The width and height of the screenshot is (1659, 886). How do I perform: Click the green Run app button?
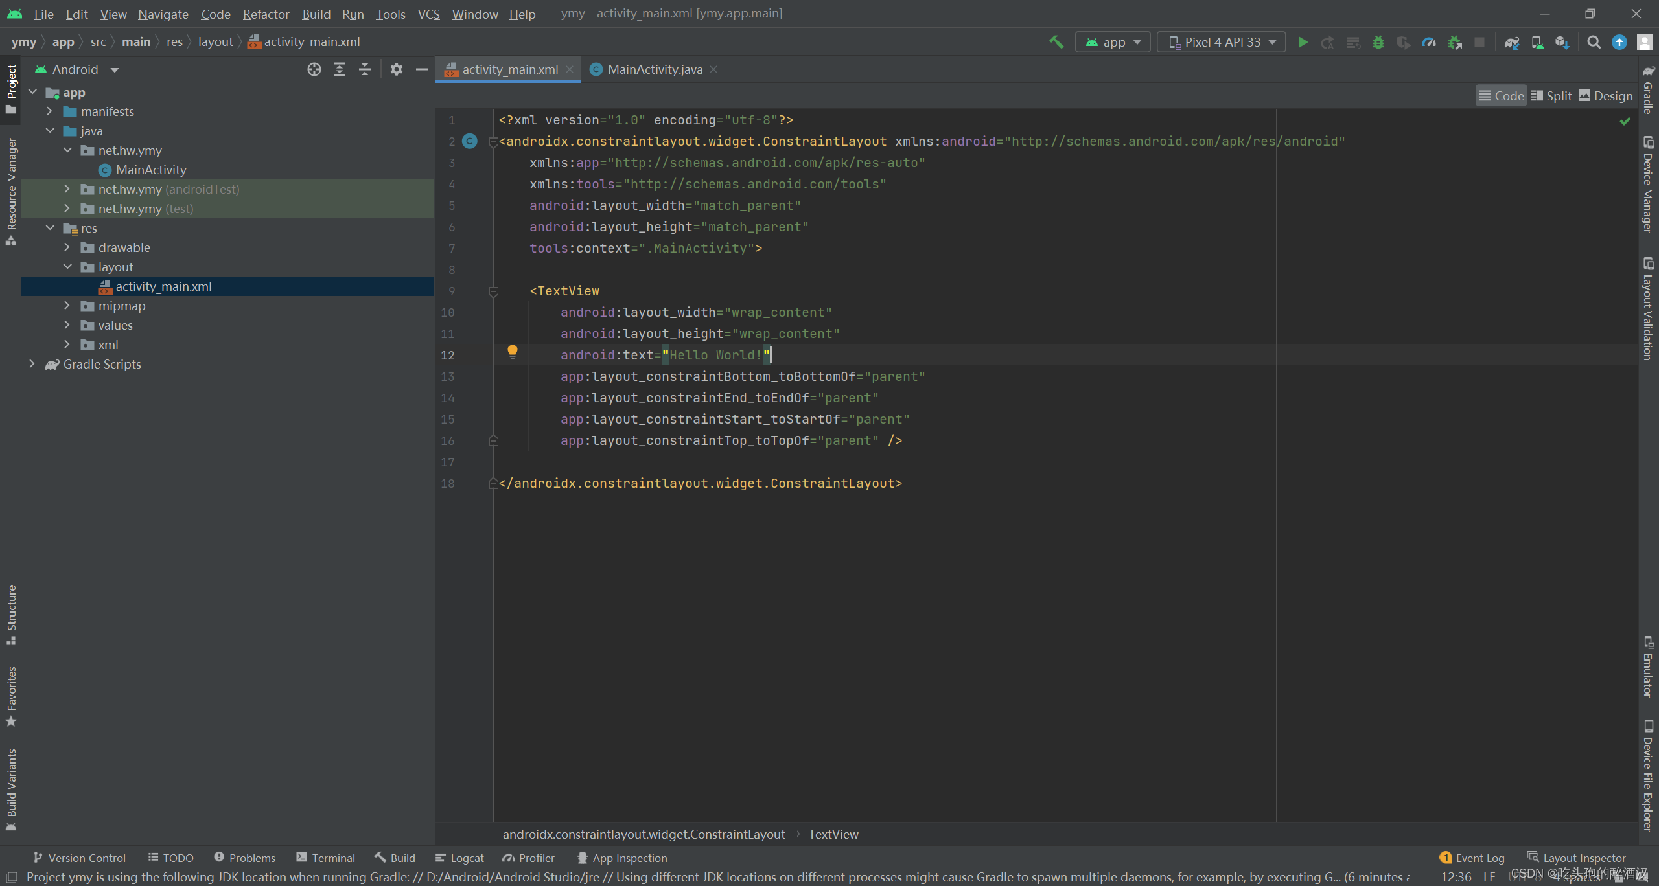(x=1303, y=43)
